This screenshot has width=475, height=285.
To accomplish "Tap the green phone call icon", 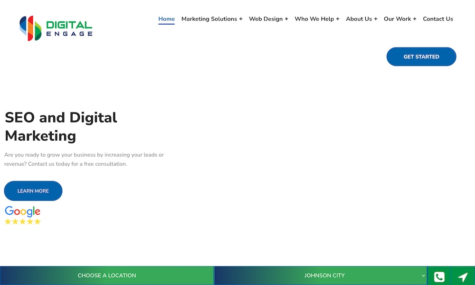I will tap(439, 276).
